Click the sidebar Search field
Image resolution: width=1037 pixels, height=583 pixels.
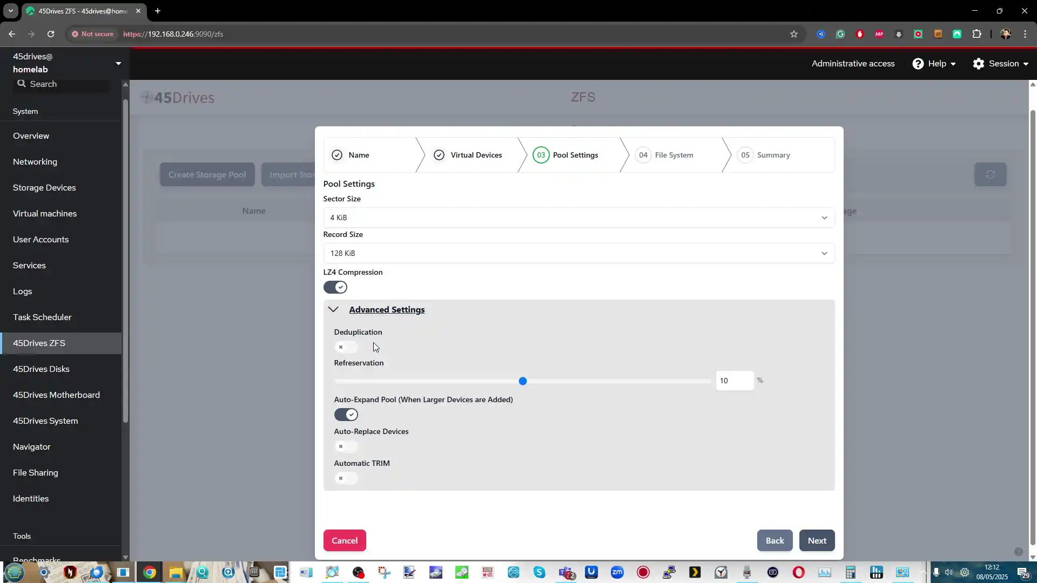tap(61, 84)
